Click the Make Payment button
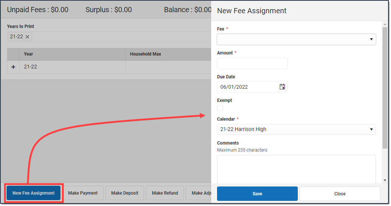 pos(83,193)
